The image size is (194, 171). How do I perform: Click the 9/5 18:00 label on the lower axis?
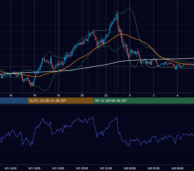coord(58,168)
